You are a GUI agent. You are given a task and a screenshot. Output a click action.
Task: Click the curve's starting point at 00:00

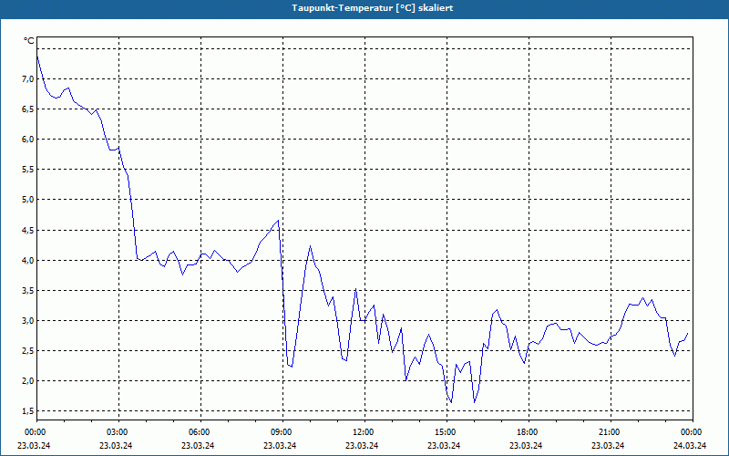point(37,57)
